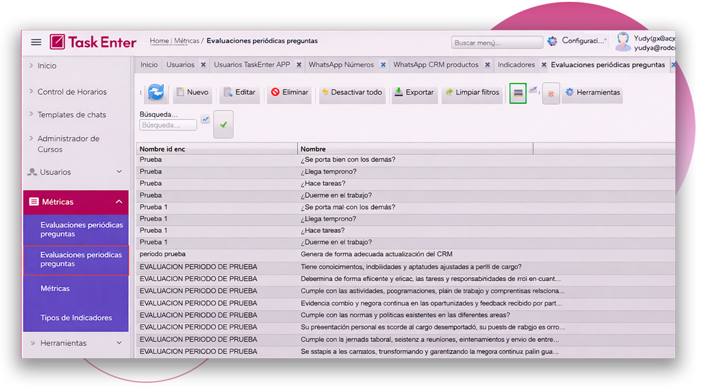This screenshot has height=388, width=721.
Task: Click the green checkmark apply button
Action: pos(223,124)
